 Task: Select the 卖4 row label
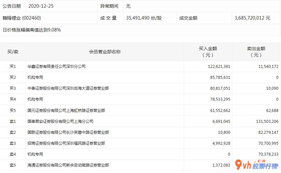13,154
